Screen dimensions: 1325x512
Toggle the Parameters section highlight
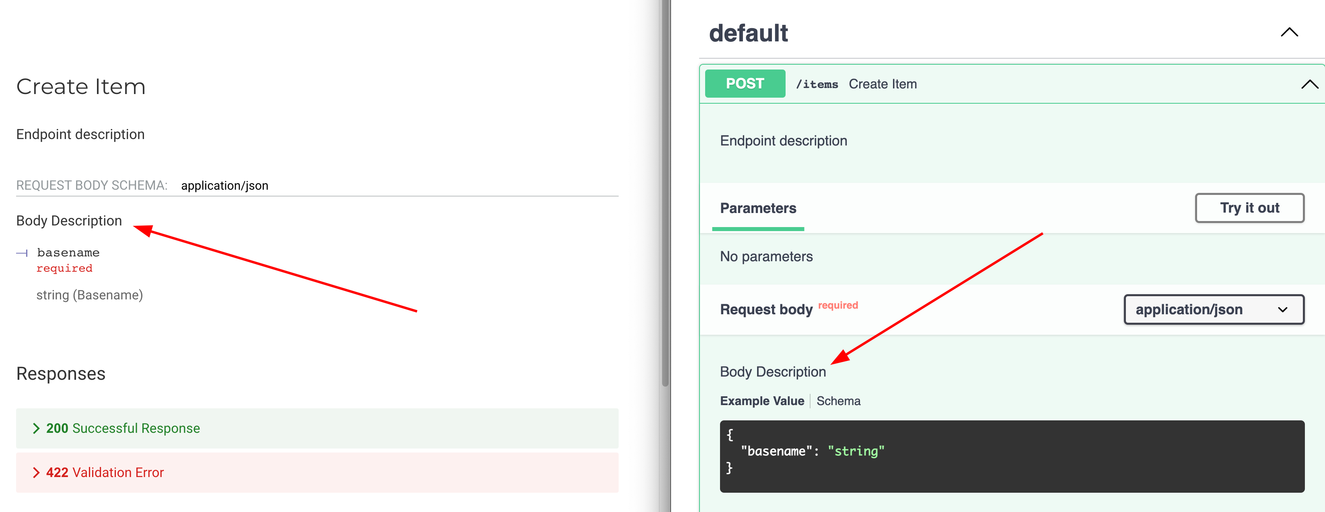pyautogui.click(x=758, y=208)
